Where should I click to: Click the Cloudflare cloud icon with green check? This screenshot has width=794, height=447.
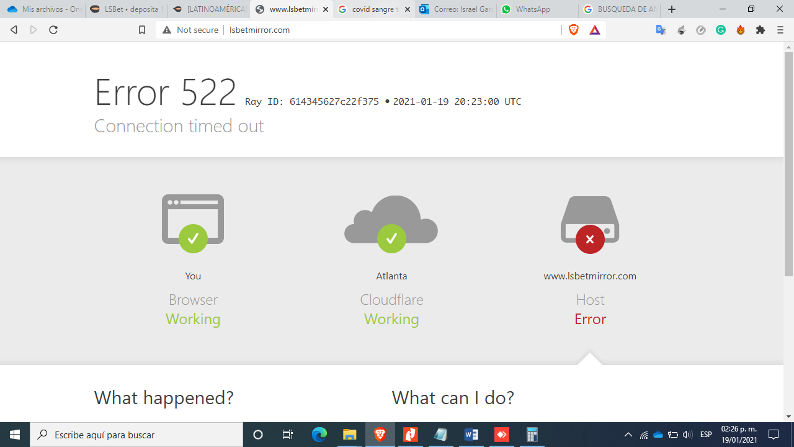point(391,223)
